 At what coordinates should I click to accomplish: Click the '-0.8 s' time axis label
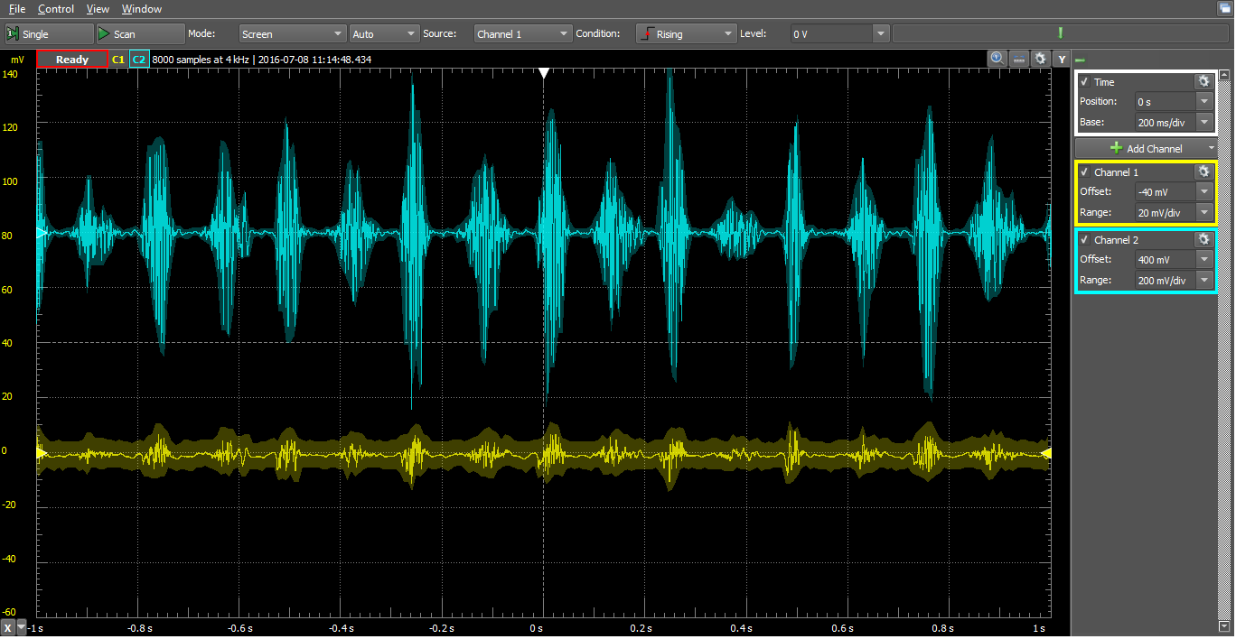[139, 628]
